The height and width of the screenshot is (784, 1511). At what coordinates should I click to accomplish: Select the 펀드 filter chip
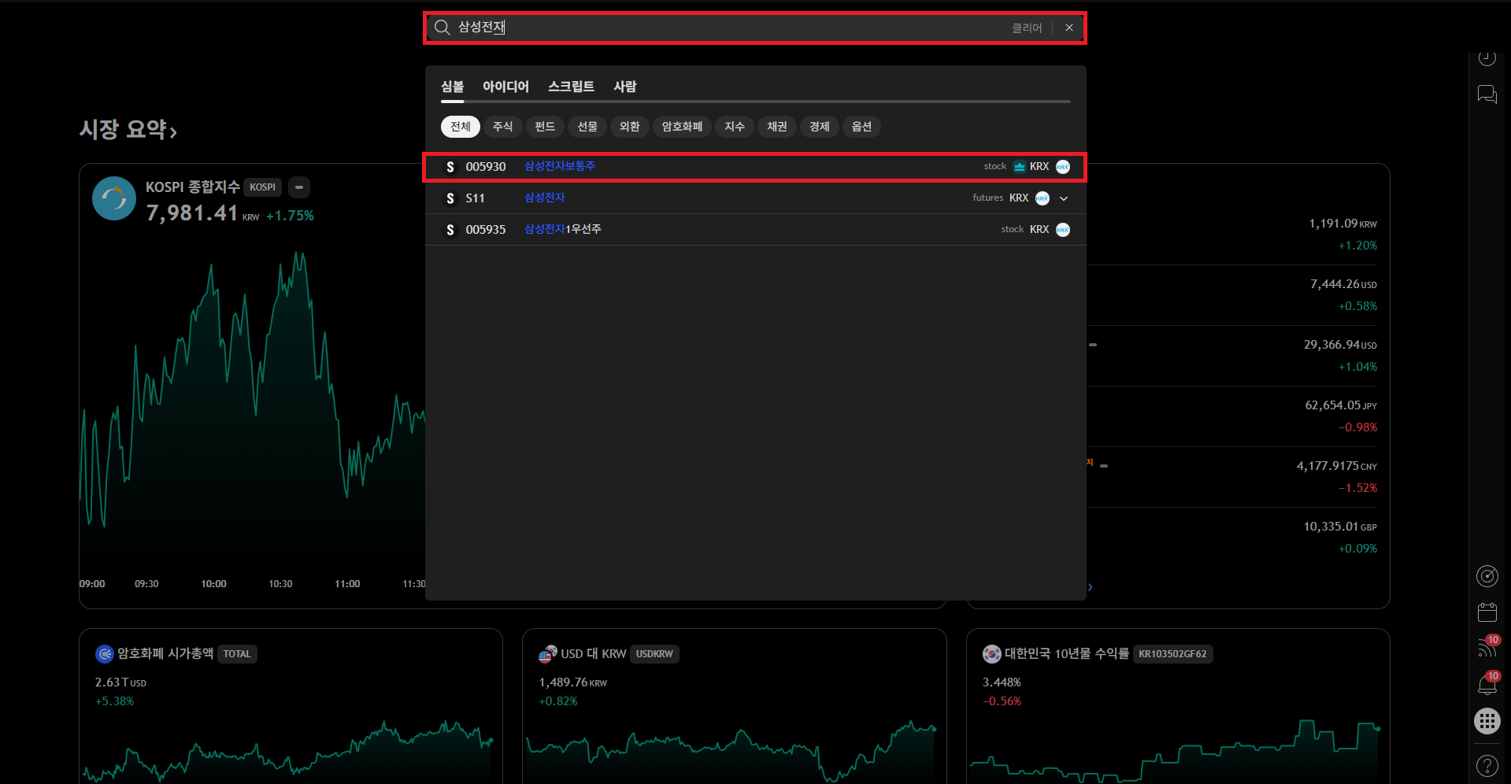(545, 127)
